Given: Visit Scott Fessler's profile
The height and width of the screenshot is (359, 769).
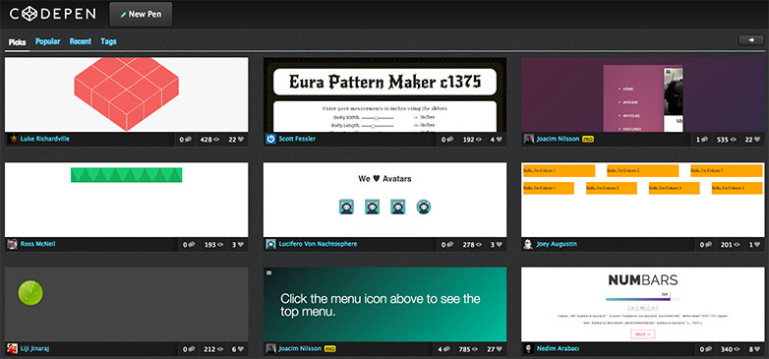Looking at the screenshot, I should click(x=297, y=140).
